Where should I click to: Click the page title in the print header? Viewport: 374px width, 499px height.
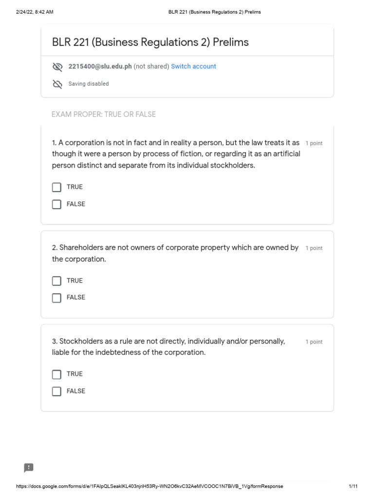tap(214, 12)
